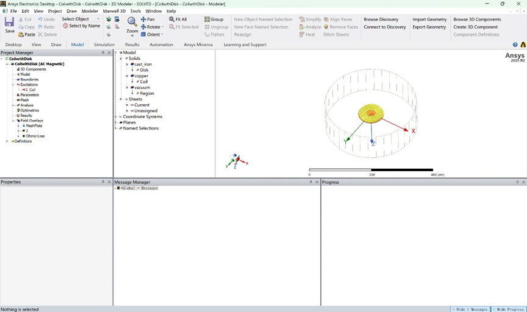Toggle pin on the Progress panel
The image size is (527, 312).
(517, 182)
